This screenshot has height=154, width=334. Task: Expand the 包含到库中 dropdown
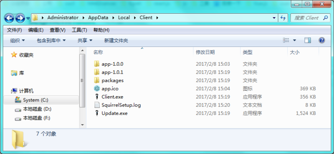(51, 40)
